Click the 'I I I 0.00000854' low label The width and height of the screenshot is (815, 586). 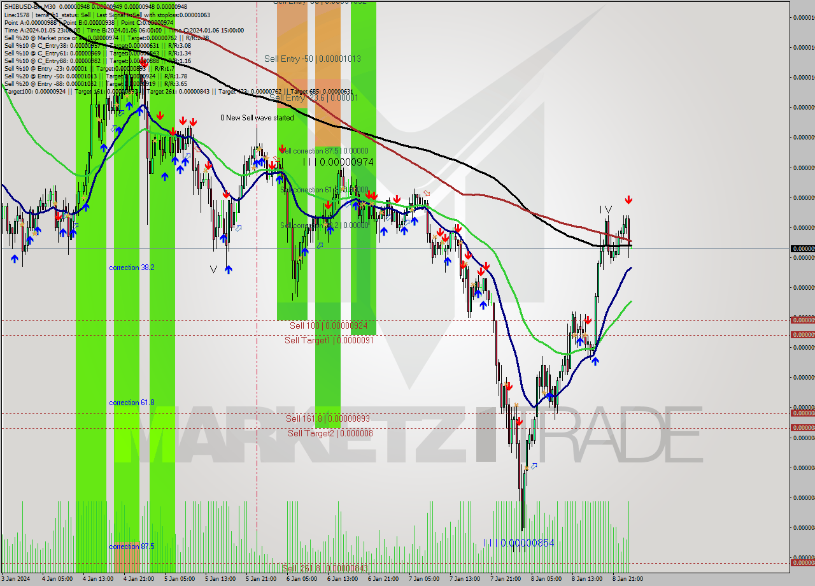[519, 543]
